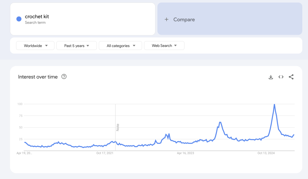308x179 pixels.
Task: Download the interest over time CSV
Action: pyautogui.click(x=271, y=77)
